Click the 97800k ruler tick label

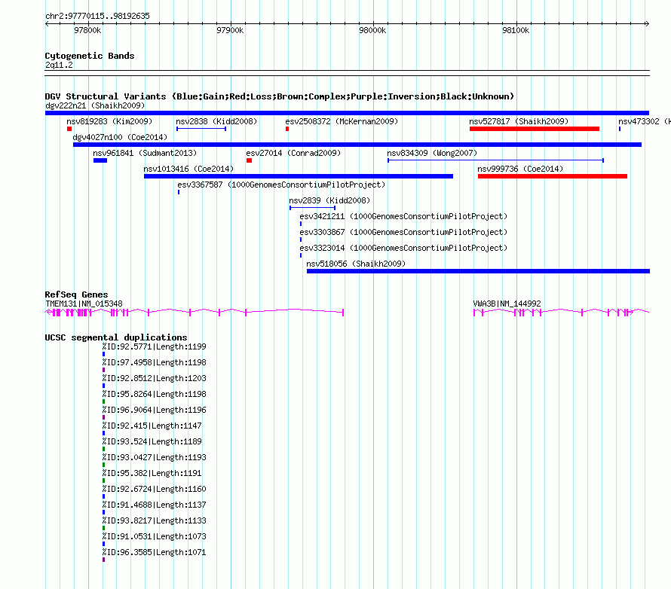tap(87, 30)
